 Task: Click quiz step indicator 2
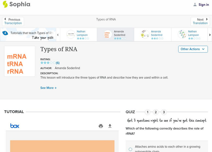pos(156,112)
